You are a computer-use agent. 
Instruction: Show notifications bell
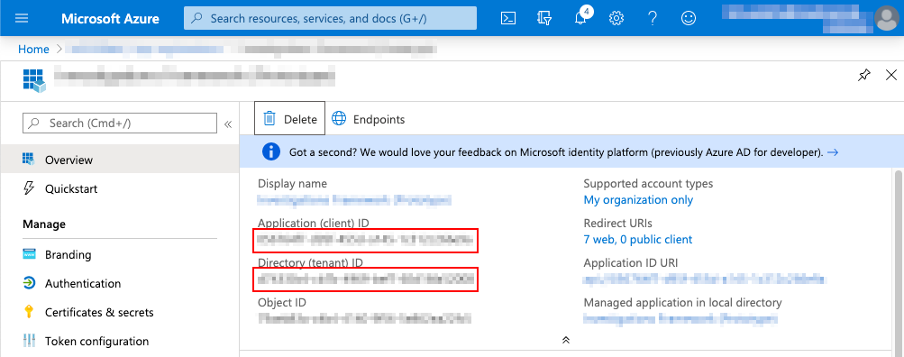pos(581,18)
